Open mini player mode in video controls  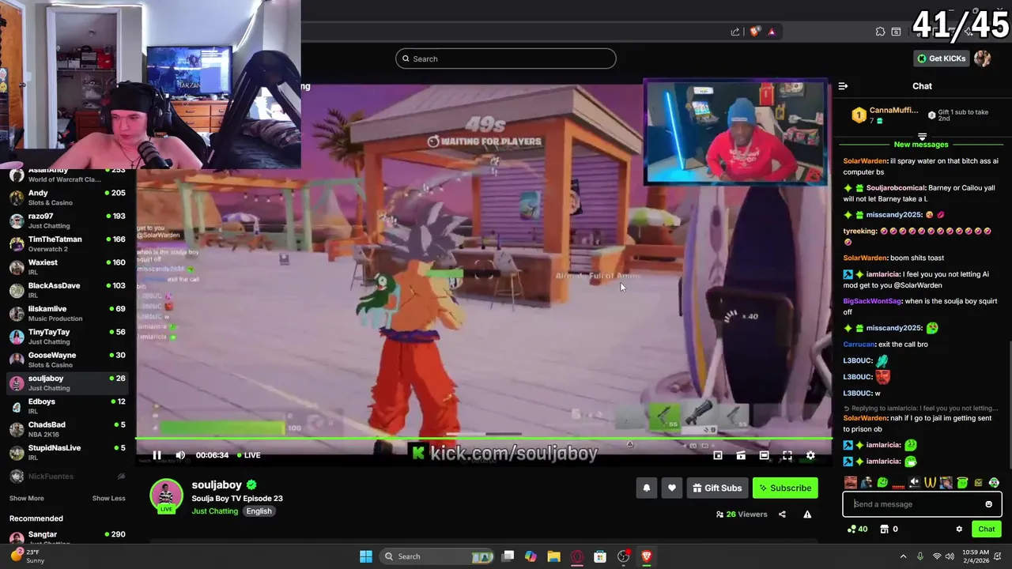click(x=718, y=455)
